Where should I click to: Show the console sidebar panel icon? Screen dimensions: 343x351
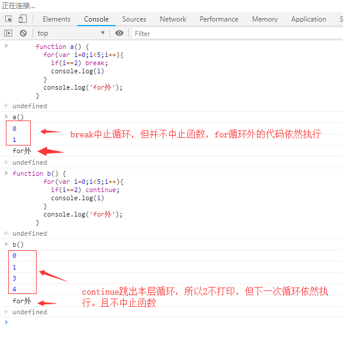8,33
